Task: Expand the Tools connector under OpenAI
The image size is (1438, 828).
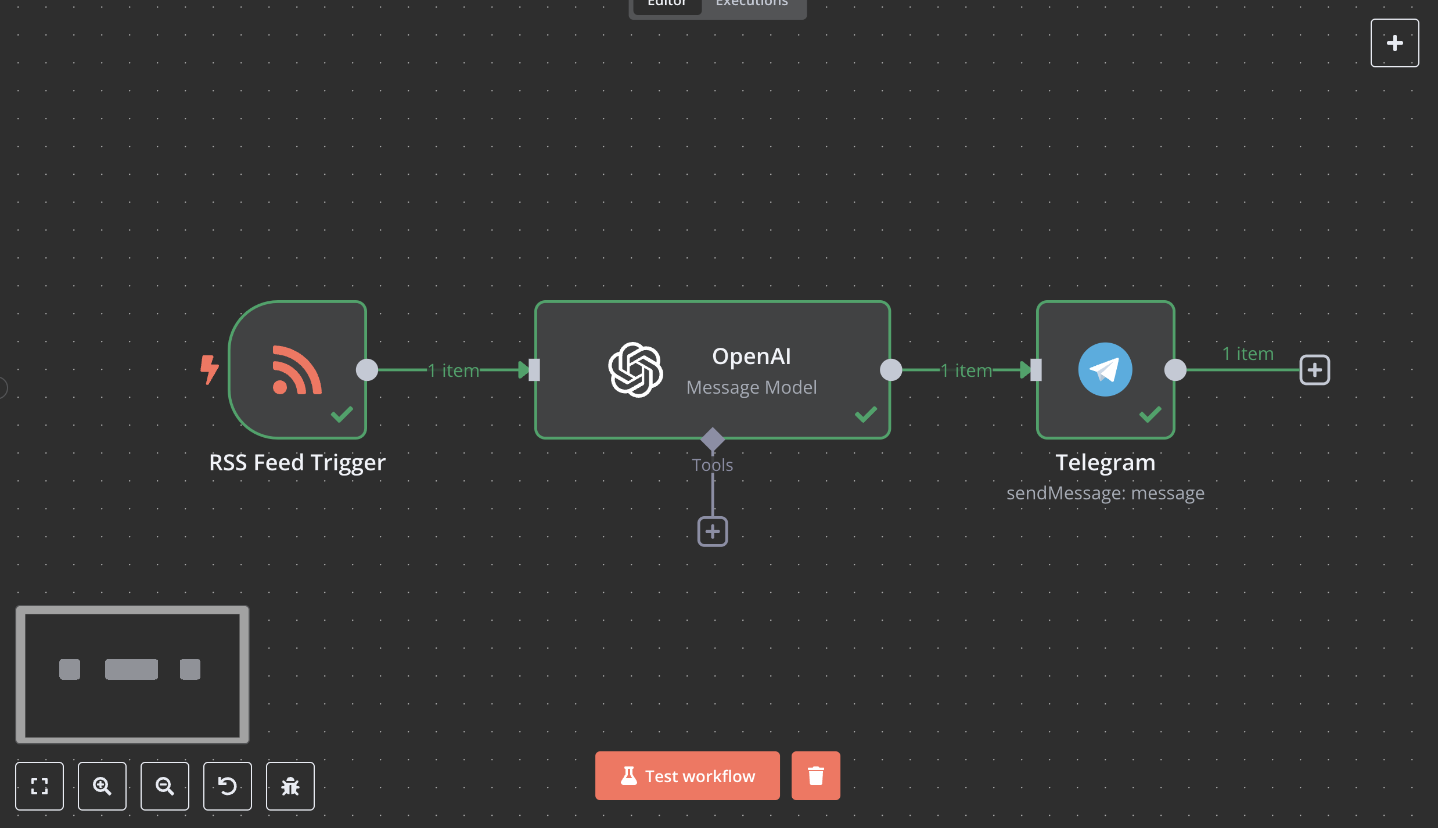Action: point(712,440)
